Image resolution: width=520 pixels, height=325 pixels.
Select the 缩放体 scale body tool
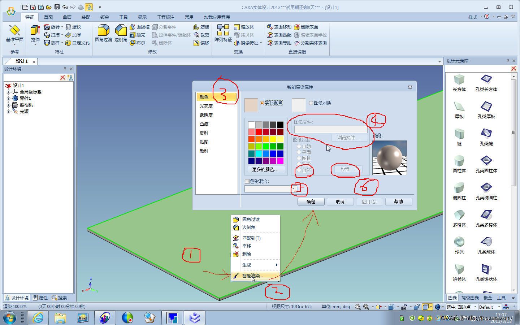click(x=244, y=27)
